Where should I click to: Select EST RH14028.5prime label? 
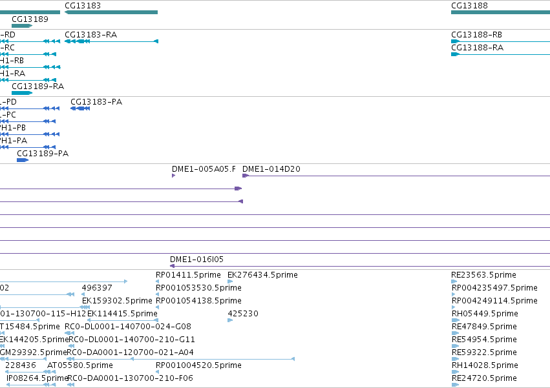click(485, 365)
